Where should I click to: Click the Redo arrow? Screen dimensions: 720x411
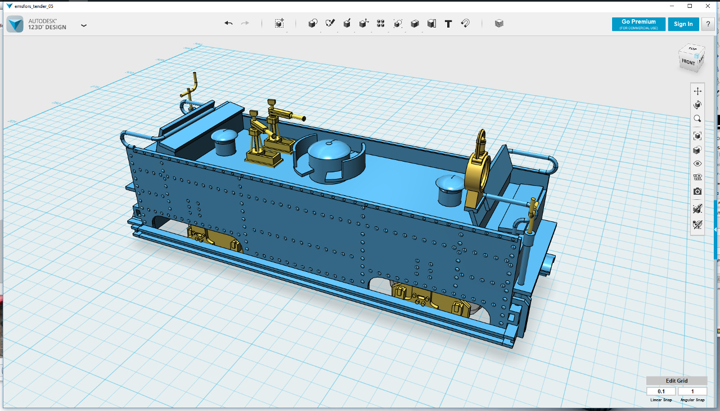click(x=245, y=23)
